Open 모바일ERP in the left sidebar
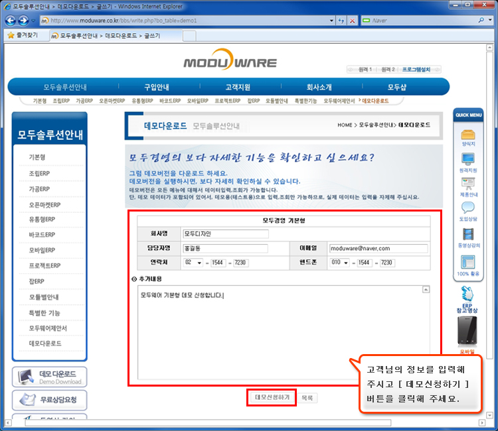Screen dimensions: 498x431 tap(42, 250)
